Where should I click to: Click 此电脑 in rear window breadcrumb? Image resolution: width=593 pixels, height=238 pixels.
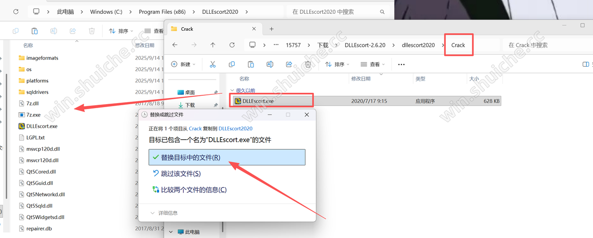pos(66,11)
